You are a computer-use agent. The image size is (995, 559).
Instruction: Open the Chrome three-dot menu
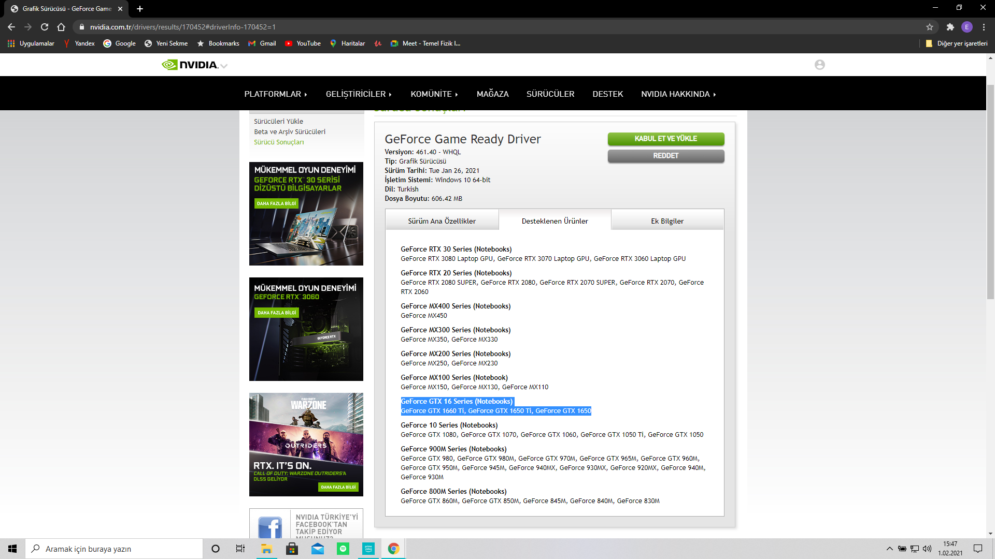click(984, 27)
